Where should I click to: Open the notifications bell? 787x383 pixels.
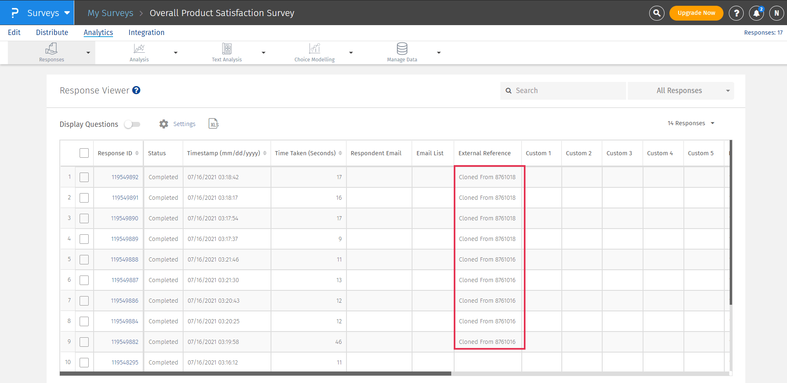point(756,13)
